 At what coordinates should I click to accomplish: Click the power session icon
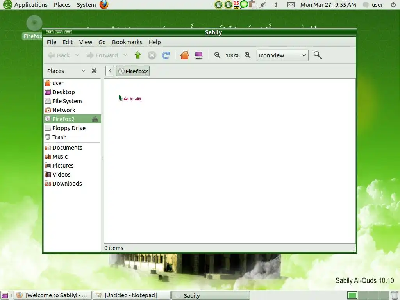pos(393,5)
